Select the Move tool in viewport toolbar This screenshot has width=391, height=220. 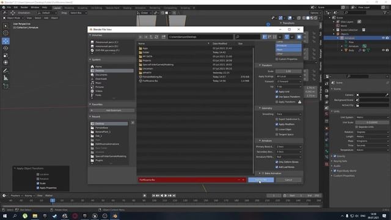click(5, 41)
